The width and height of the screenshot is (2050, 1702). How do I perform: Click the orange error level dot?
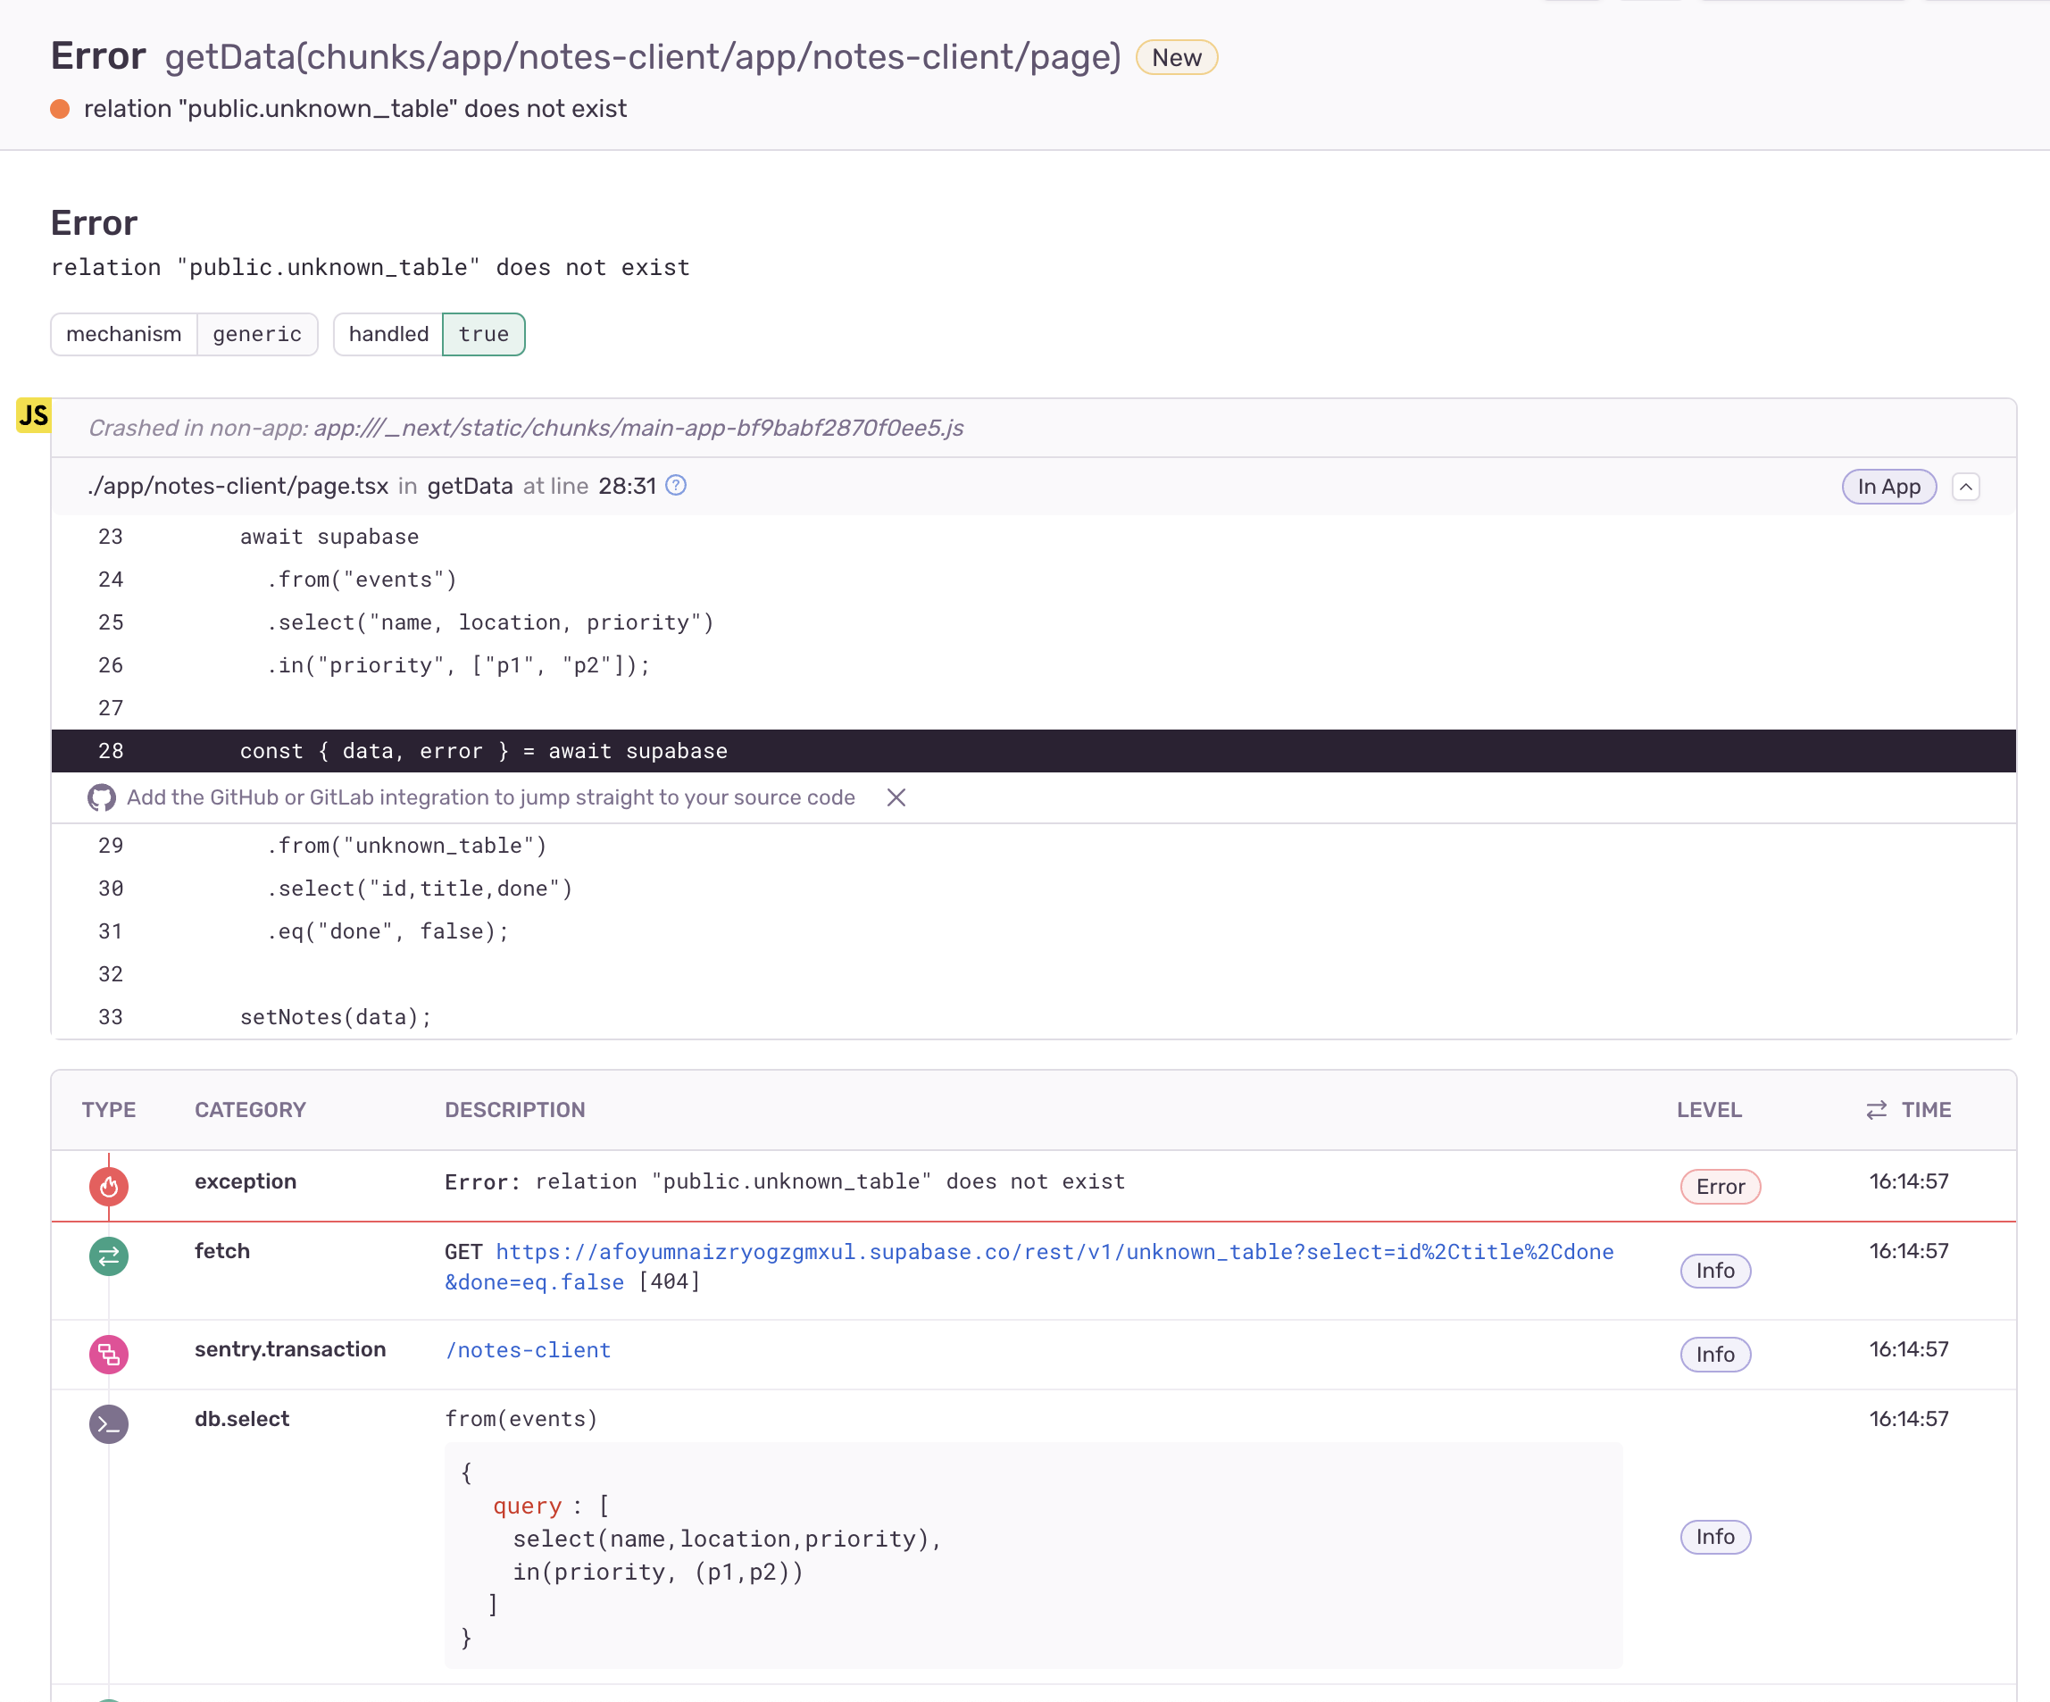click(61, 108)
